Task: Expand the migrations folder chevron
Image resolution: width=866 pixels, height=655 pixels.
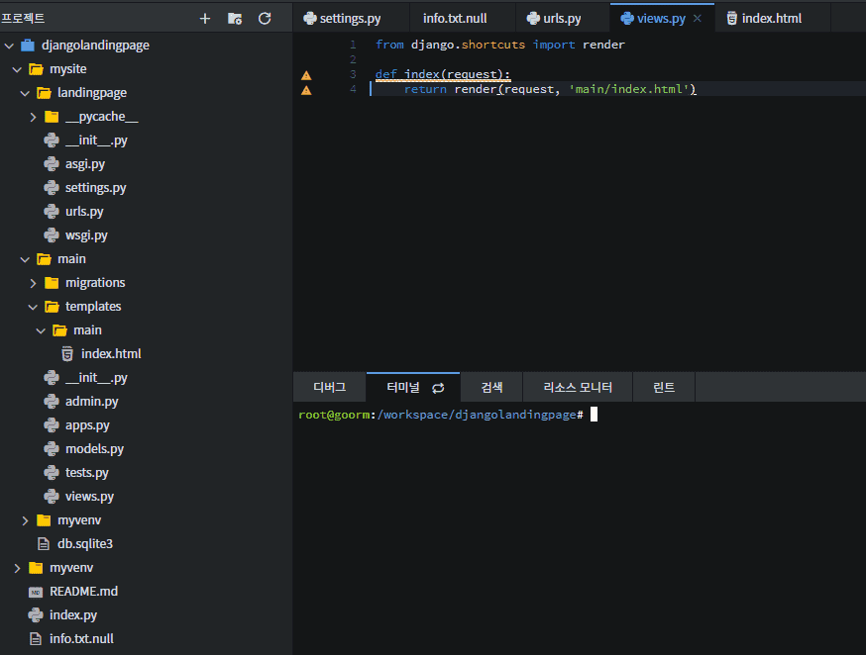Action: point(33,283)
